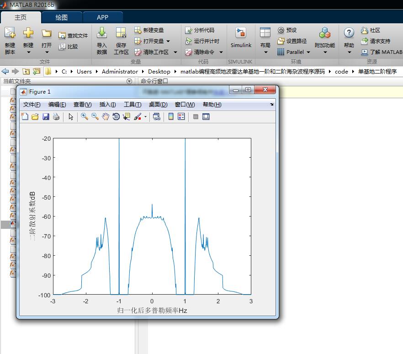This screenshot has width=403, height=354.
Task: Click the Open (打开) folder icon
Action: (47, 33)
